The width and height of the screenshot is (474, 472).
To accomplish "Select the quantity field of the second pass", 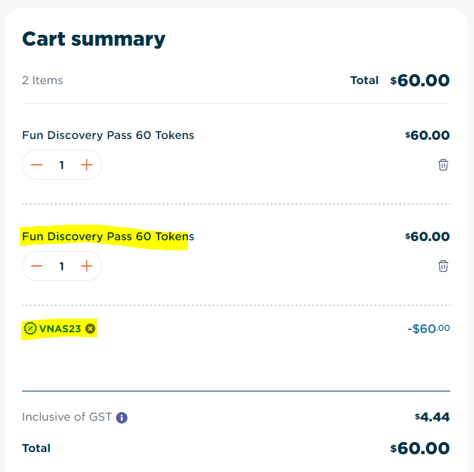I will [x=61, y=266].
